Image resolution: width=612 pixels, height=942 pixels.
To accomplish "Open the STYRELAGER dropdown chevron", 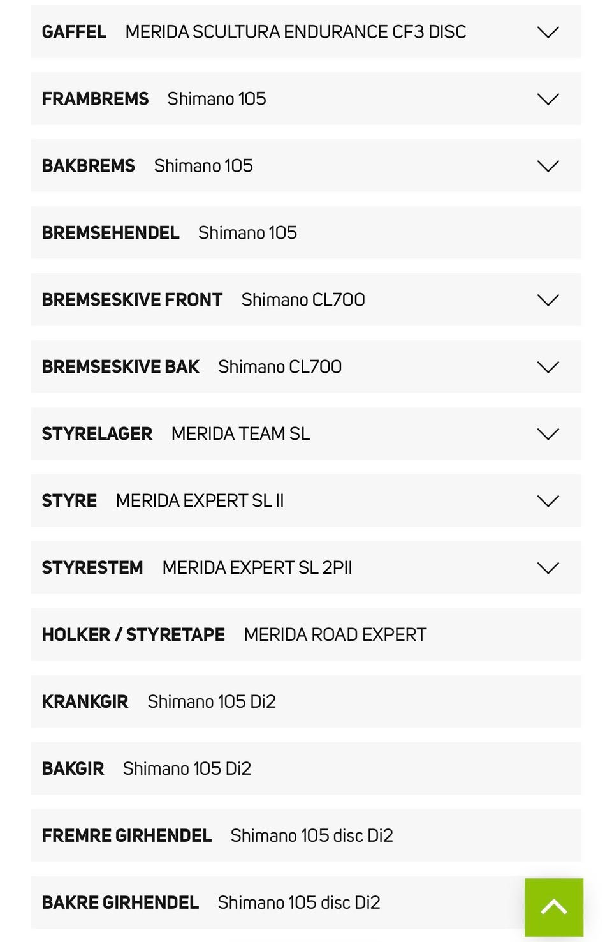I will point(548,434).
